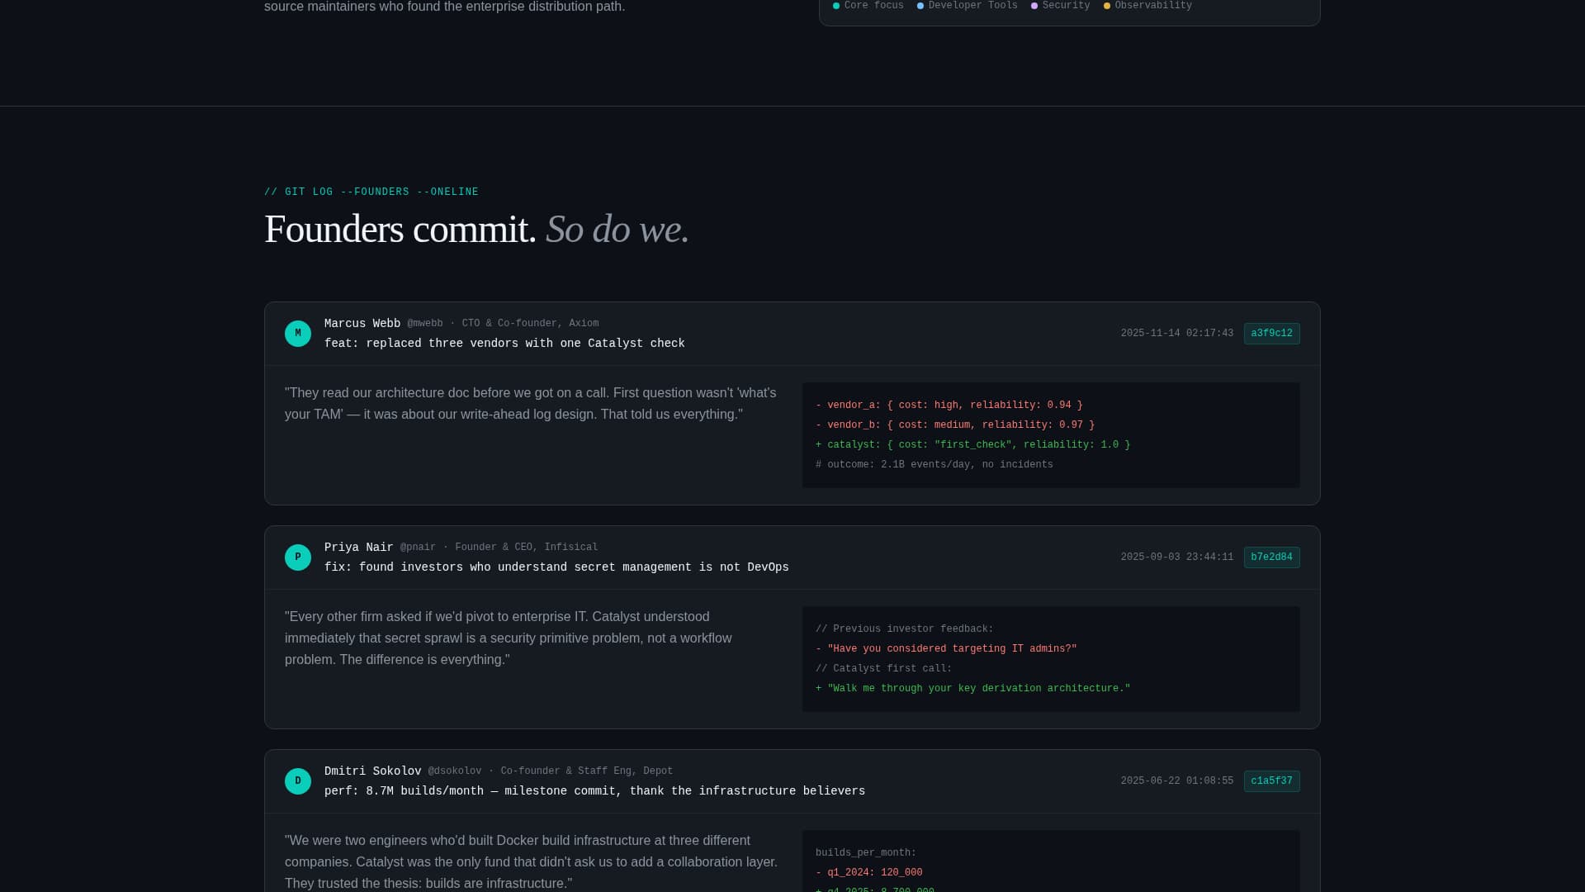The height and width of the screenshot is (892, 1585).
Task: Click 'Have you considered targeting IT admins?' line
Action: click(x=946, y=649)
